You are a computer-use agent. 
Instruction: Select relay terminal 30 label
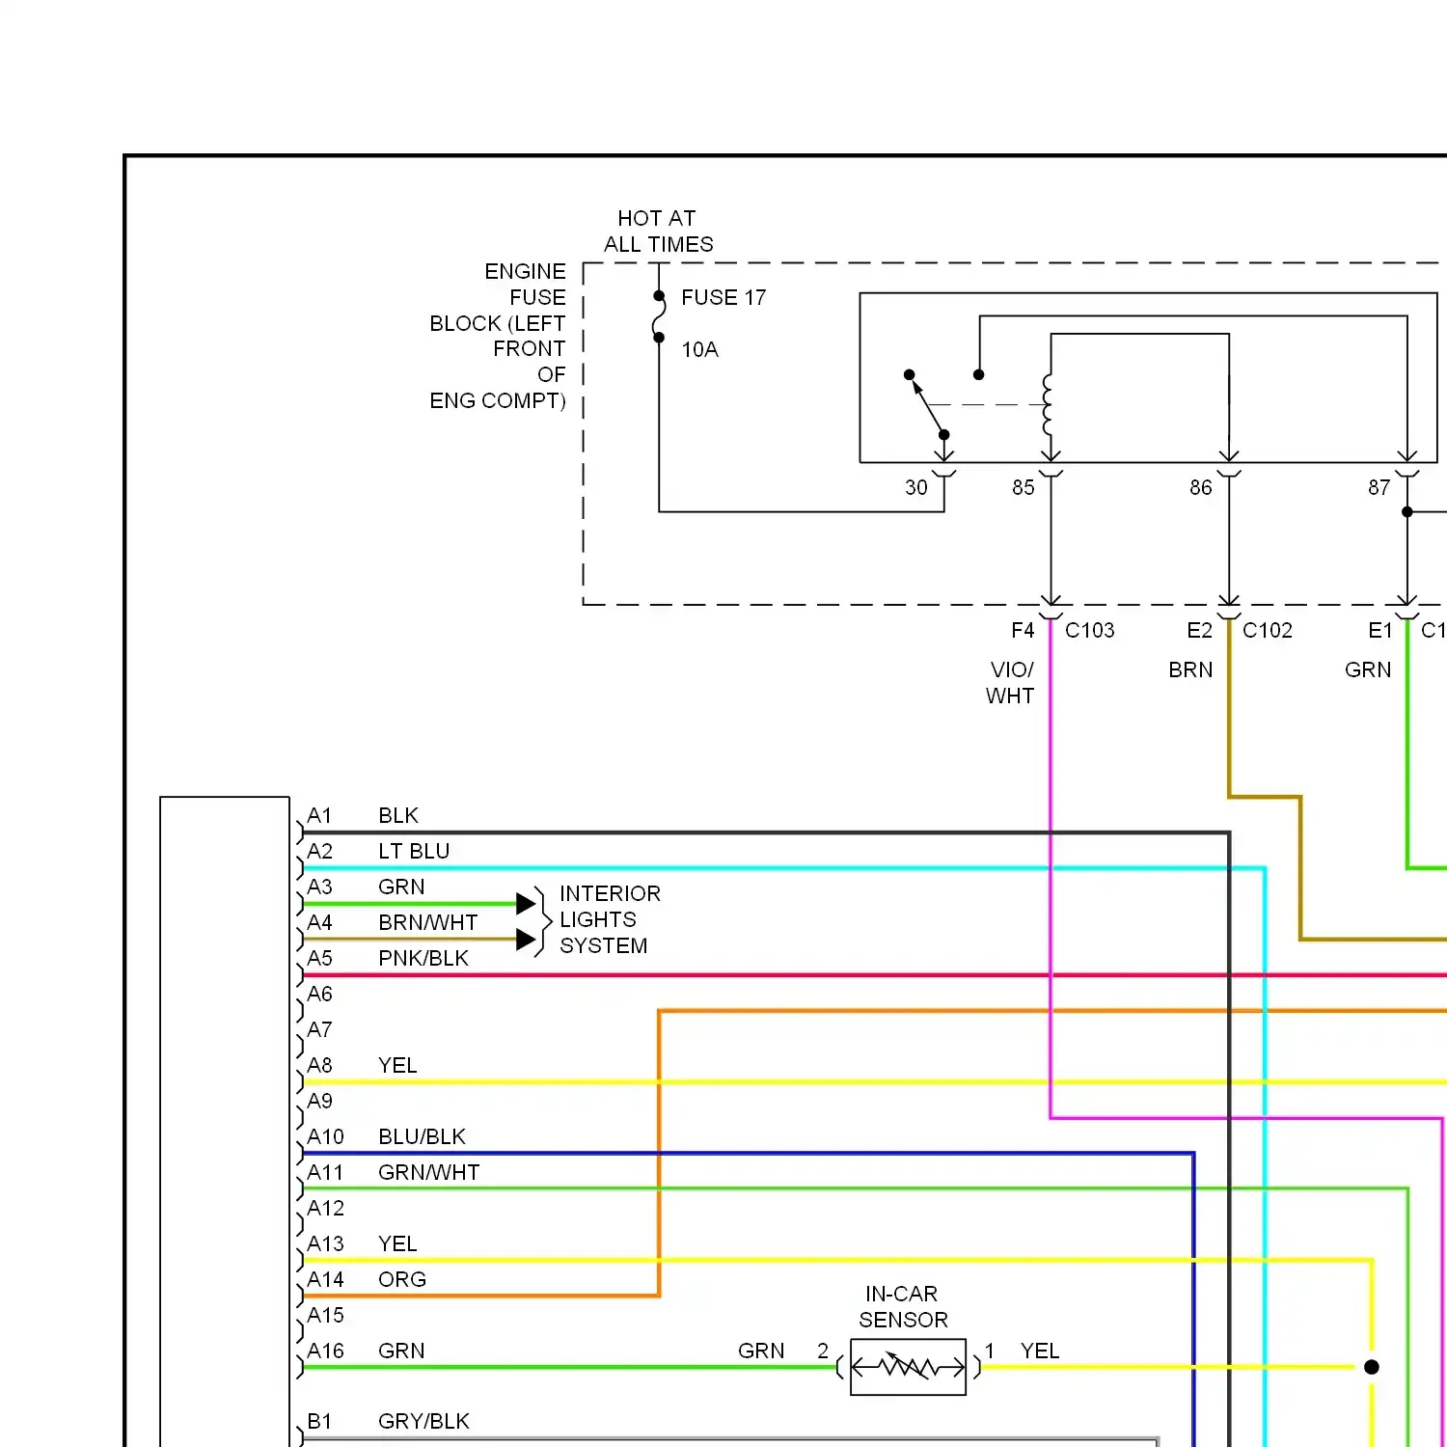(x=916, y=487)
